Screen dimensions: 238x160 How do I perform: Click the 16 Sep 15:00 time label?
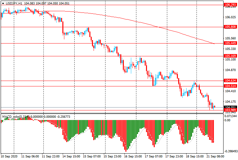click(x=133, y=156)
